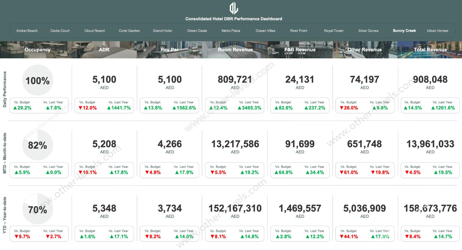Click the MTD – Month-to-date row label
Screen dimensions: 462x250
coord(5,153)
